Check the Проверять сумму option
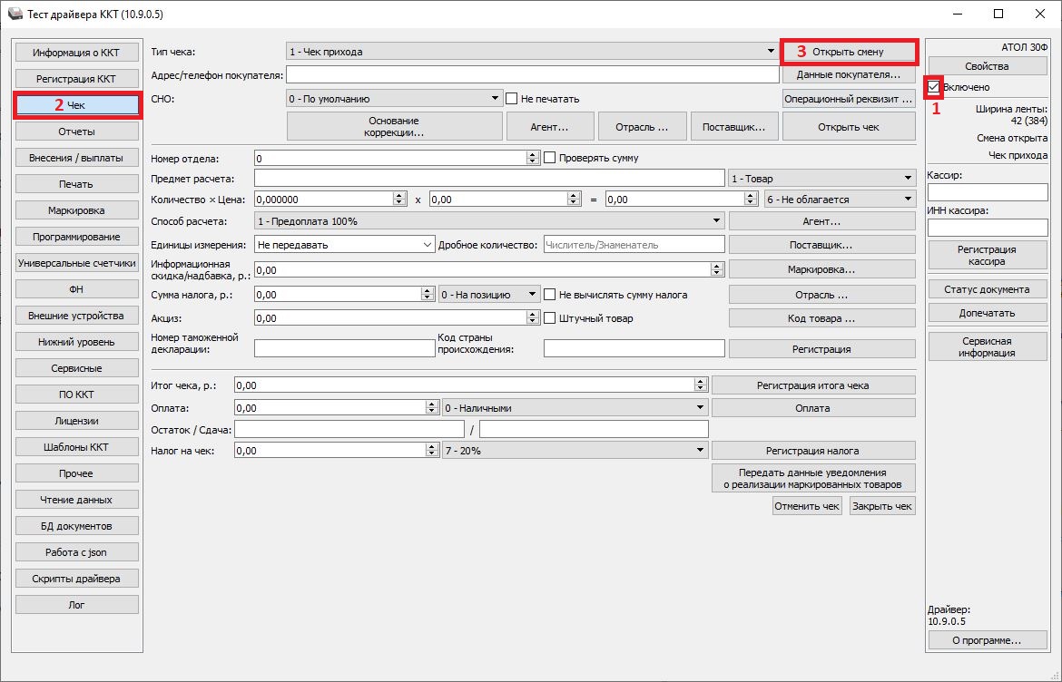This screenshot has height=682, width=1062. click(550, 158)
